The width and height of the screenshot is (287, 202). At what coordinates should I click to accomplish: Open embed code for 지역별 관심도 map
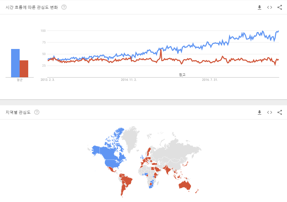pos(269,112)
